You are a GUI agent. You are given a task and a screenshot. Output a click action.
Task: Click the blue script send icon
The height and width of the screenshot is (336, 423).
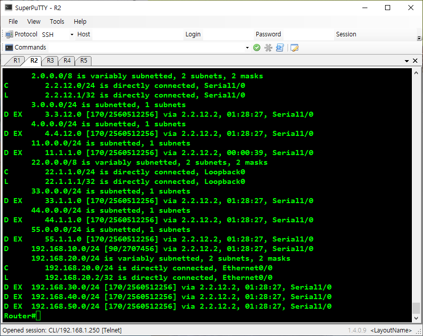point(280,47)
